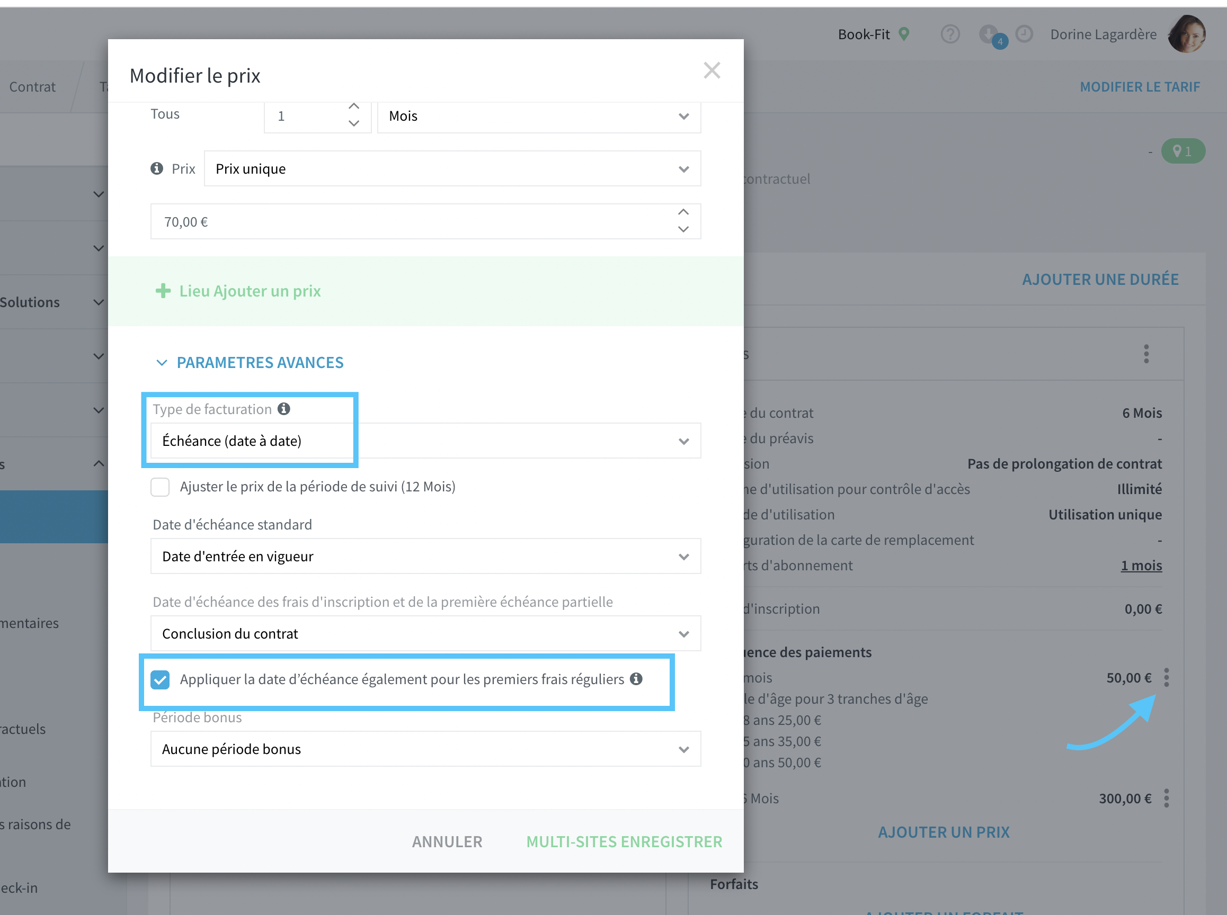Open Échéance (date à date) dropdown
The width and height of the screenshot is (1227, 915).
point(425,441)
